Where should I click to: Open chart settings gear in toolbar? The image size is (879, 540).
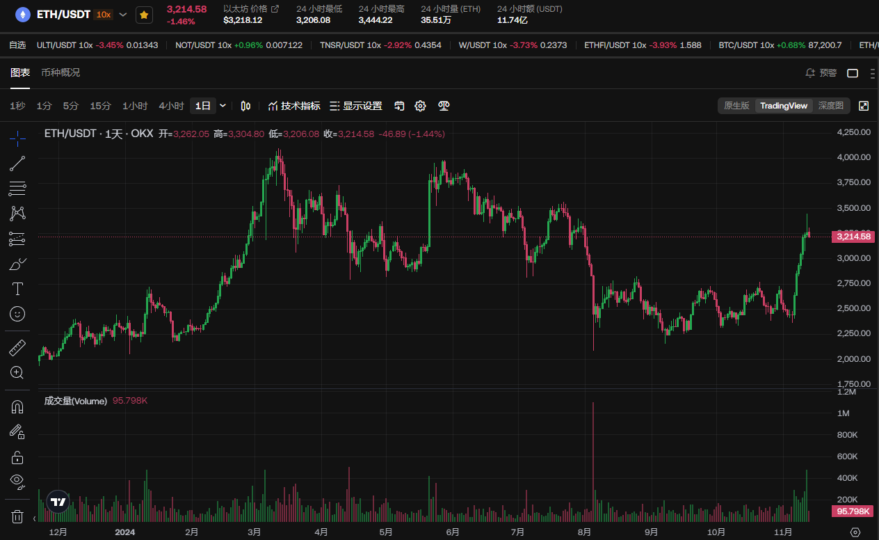[420, 106]
